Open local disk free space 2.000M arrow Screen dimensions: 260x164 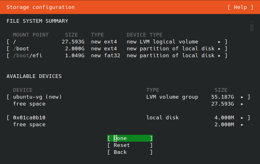(x=242, y=125)
